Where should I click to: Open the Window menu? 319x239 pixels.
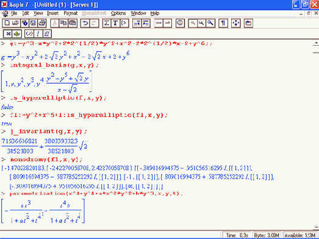coord(138,13)
